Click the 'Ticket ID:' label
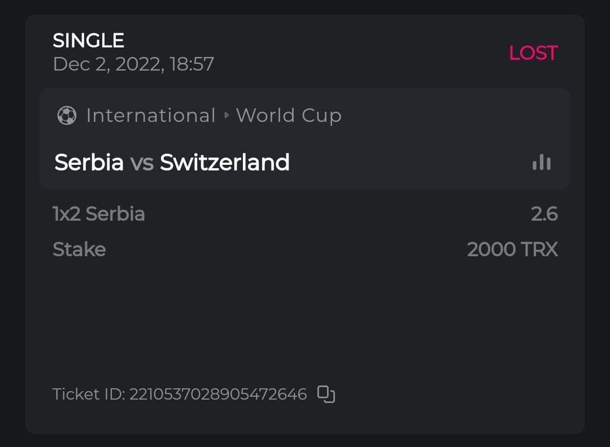 (x=88, y=394)
